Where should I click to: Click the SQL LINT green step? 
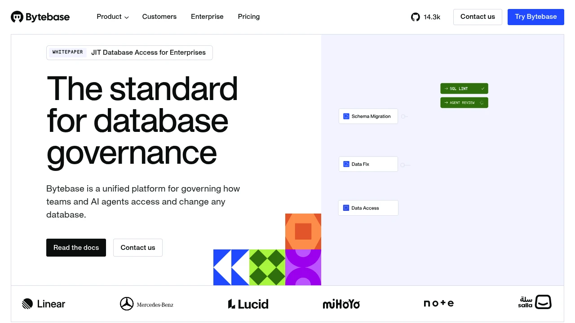click(x=464, y=89)
